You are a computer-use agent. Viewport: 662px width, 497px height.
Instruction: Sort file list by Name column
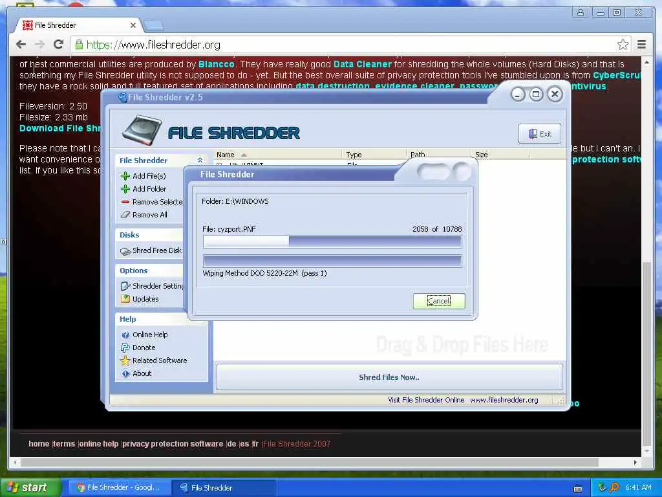[277, 155]
